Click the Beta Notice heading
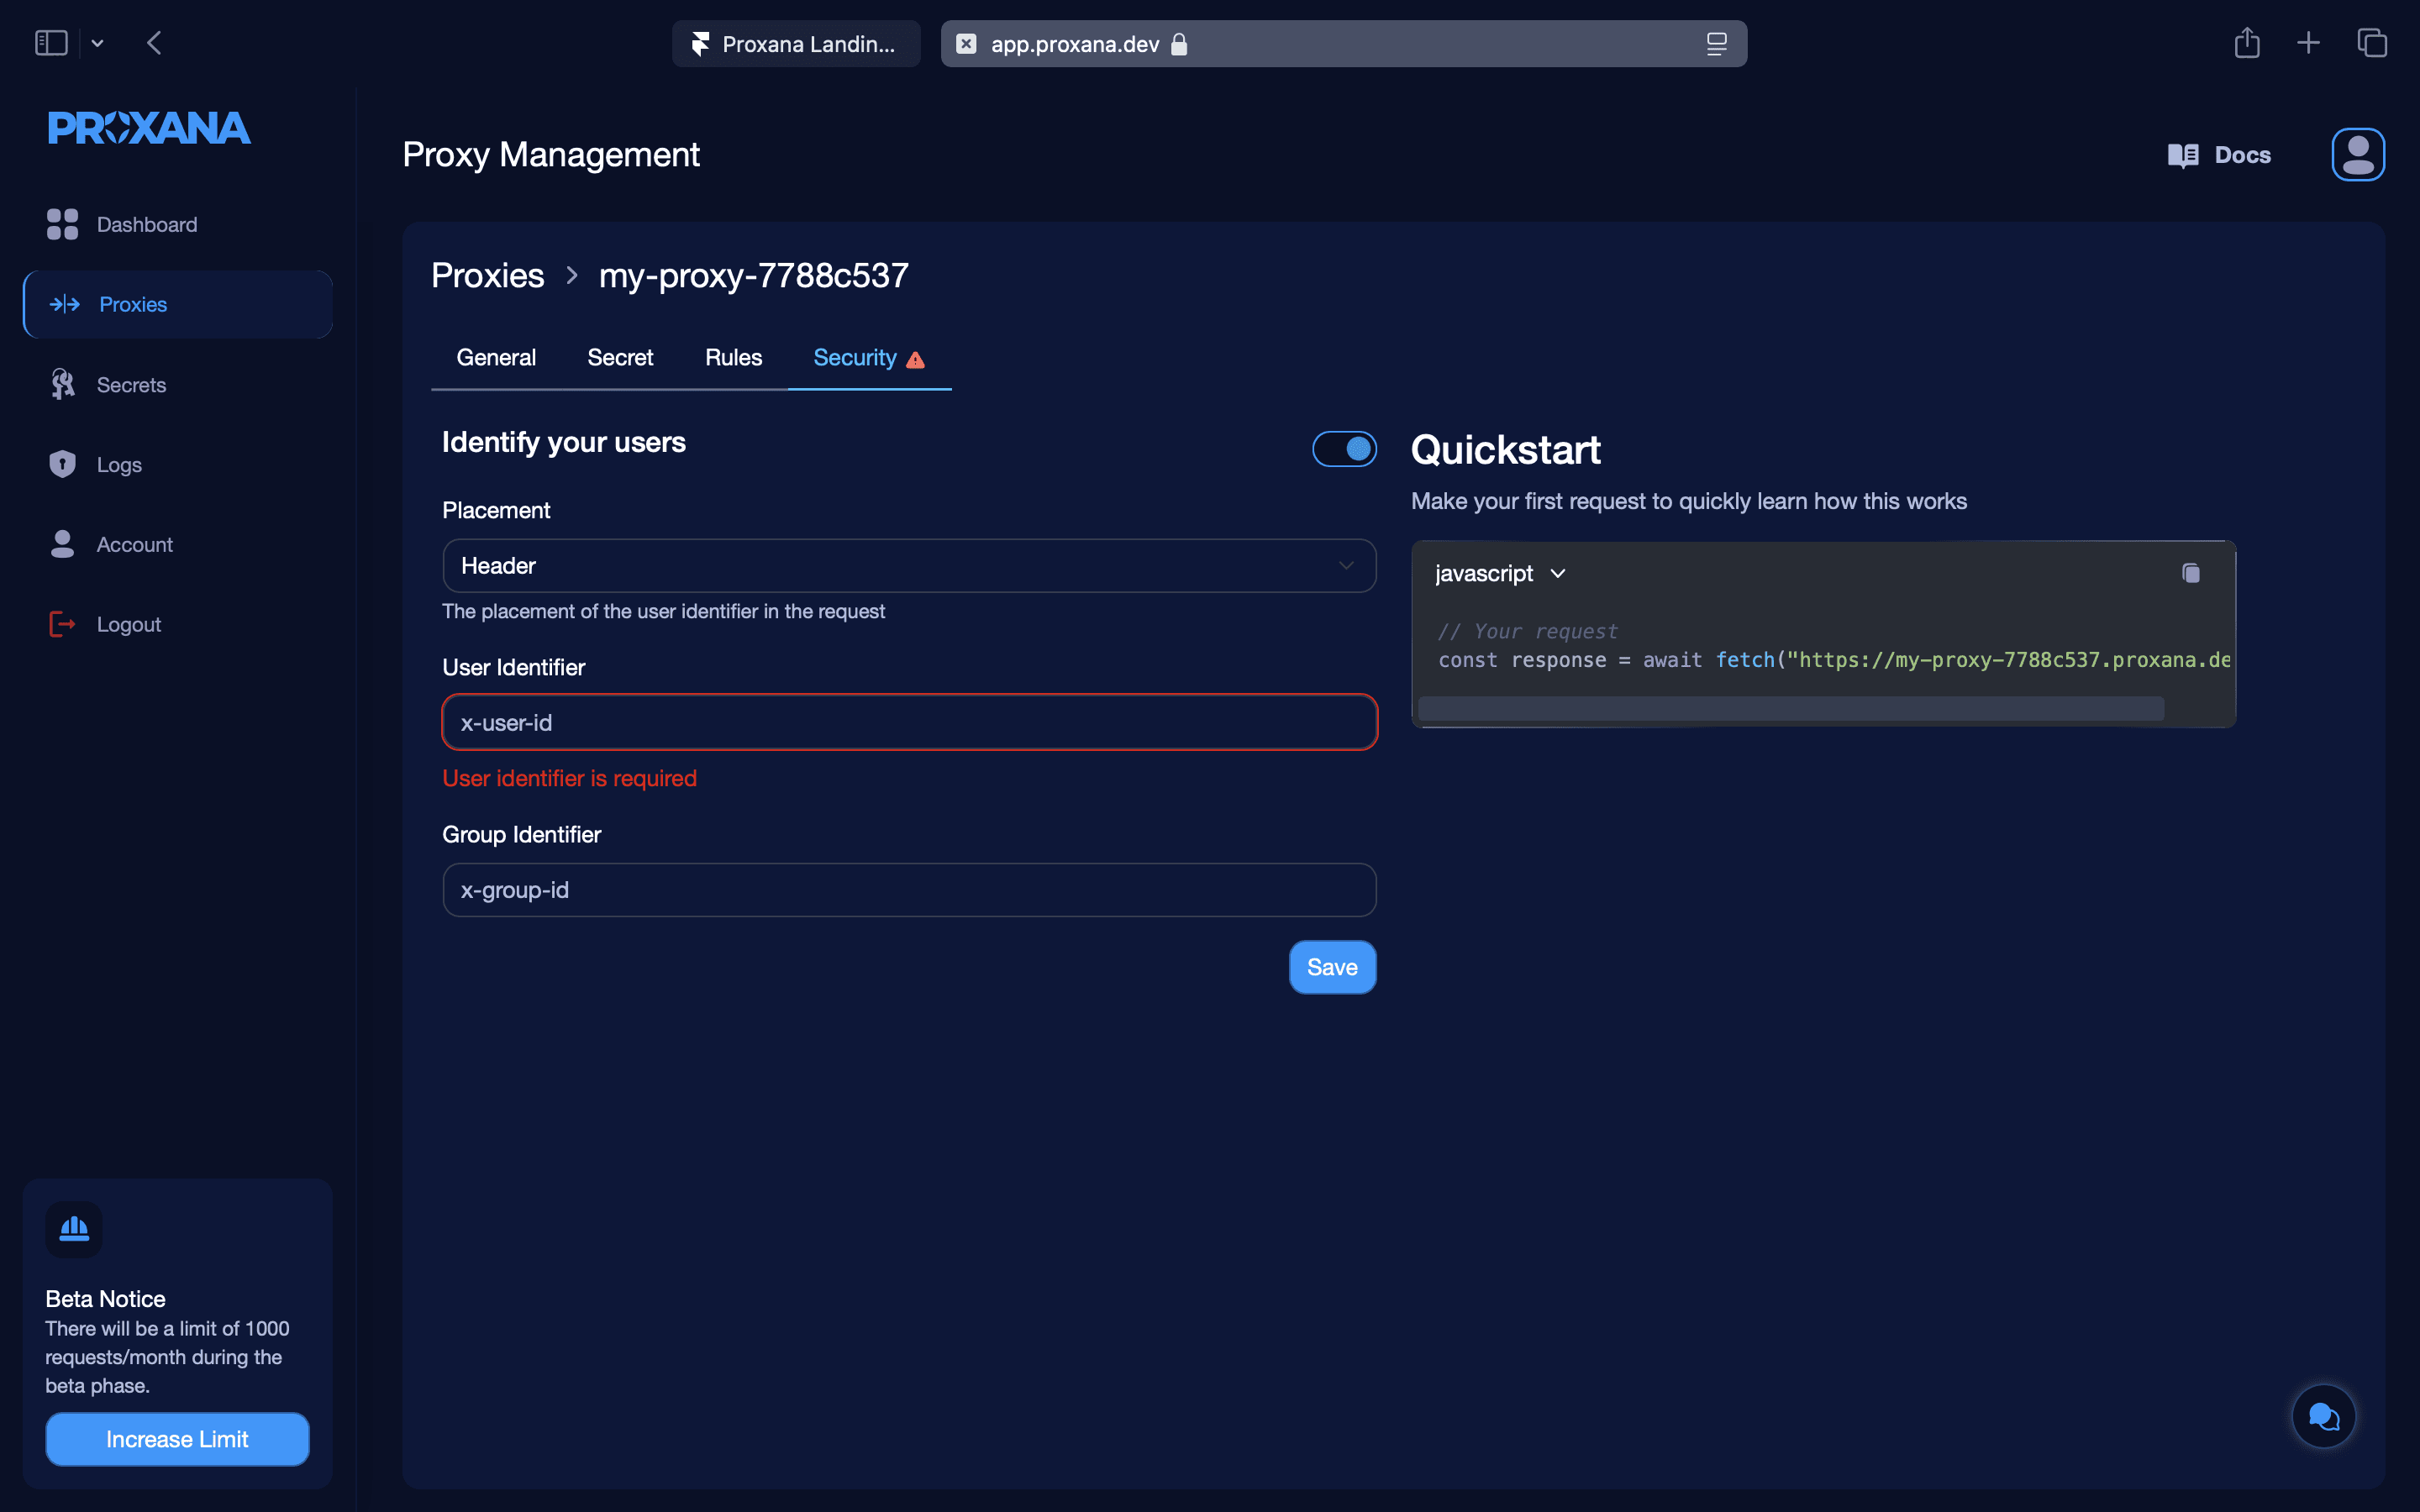 pyautogui.click(x=105, y=1298)
